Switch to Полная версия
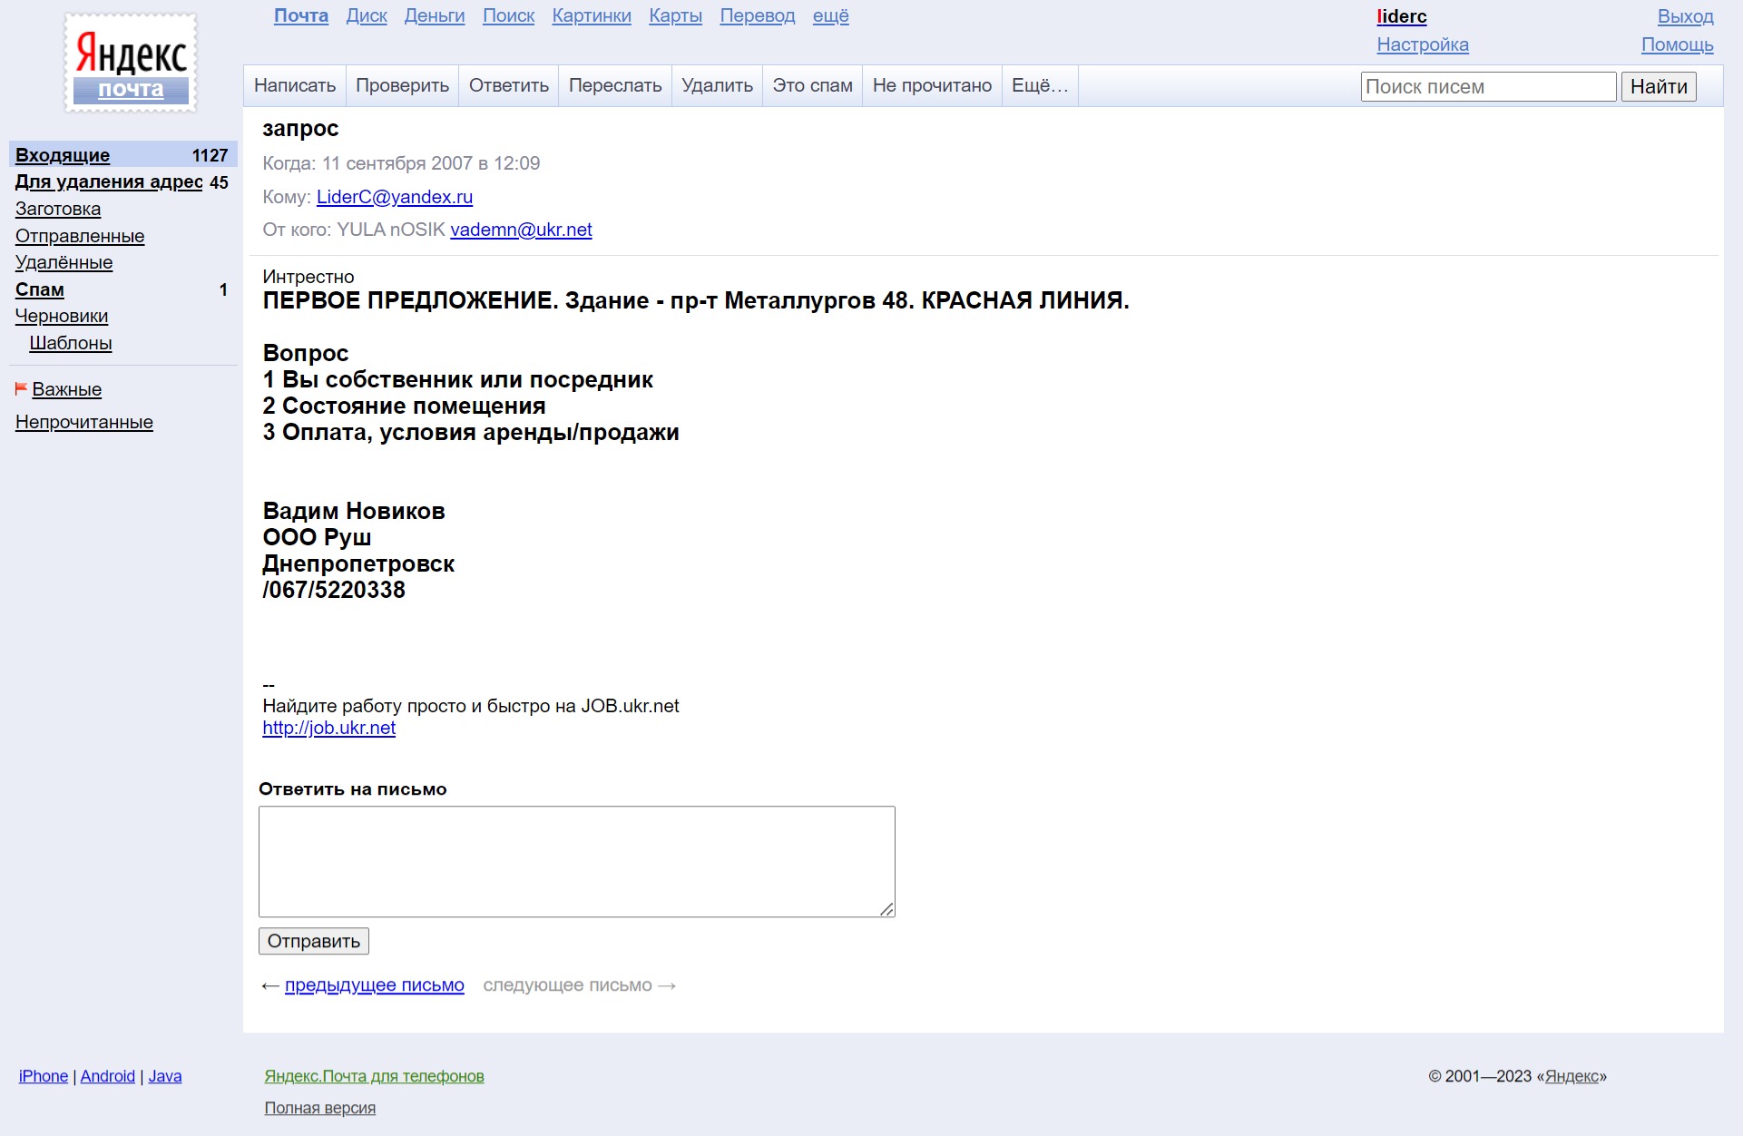Screen dimensions: 1743x1136 pyautogui.click(x=320, y=1108)
